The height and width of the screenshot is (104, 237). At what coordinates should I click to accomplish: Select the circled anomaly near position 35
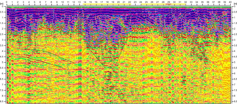click(x=201, y=56)
